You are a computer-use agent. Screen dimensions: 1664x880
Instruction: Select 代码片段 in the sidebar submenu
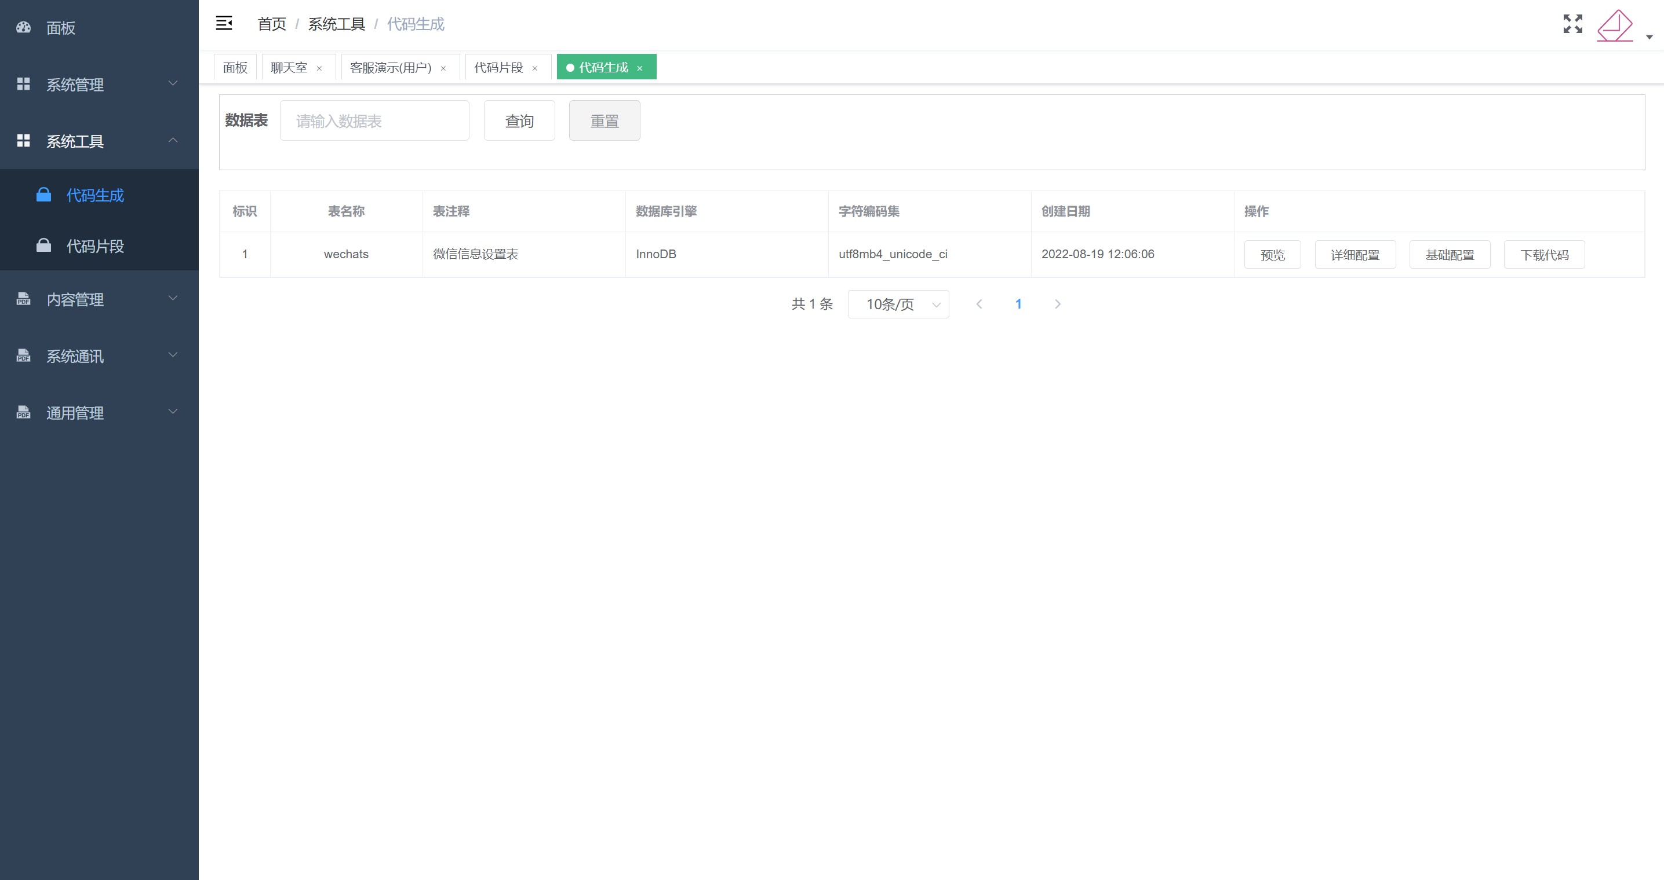(x=100, y=246)
